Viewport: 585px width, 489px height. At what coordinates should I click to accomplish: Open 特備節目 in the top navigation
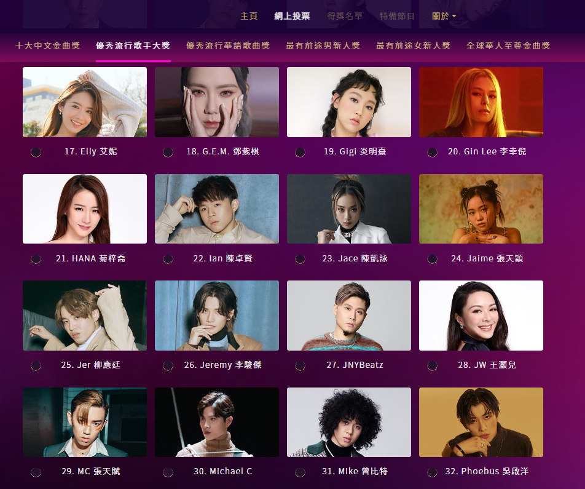click(397, 16)
